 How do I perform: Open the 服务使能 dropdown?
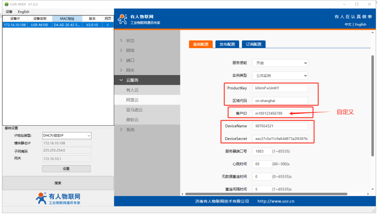[x=281, y=63]
